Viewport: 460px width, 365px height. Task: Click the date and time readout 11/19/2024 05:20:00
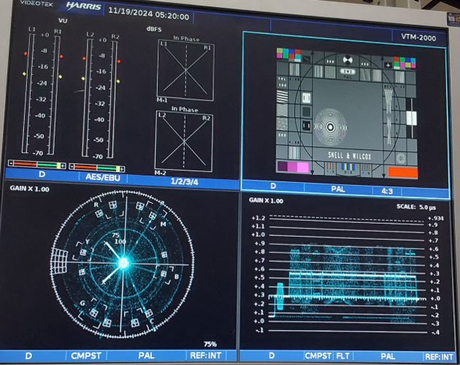pos(148,14)
